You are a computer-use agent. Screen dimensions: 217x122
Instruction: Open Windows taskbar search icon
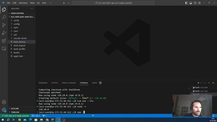click(8, 120)
